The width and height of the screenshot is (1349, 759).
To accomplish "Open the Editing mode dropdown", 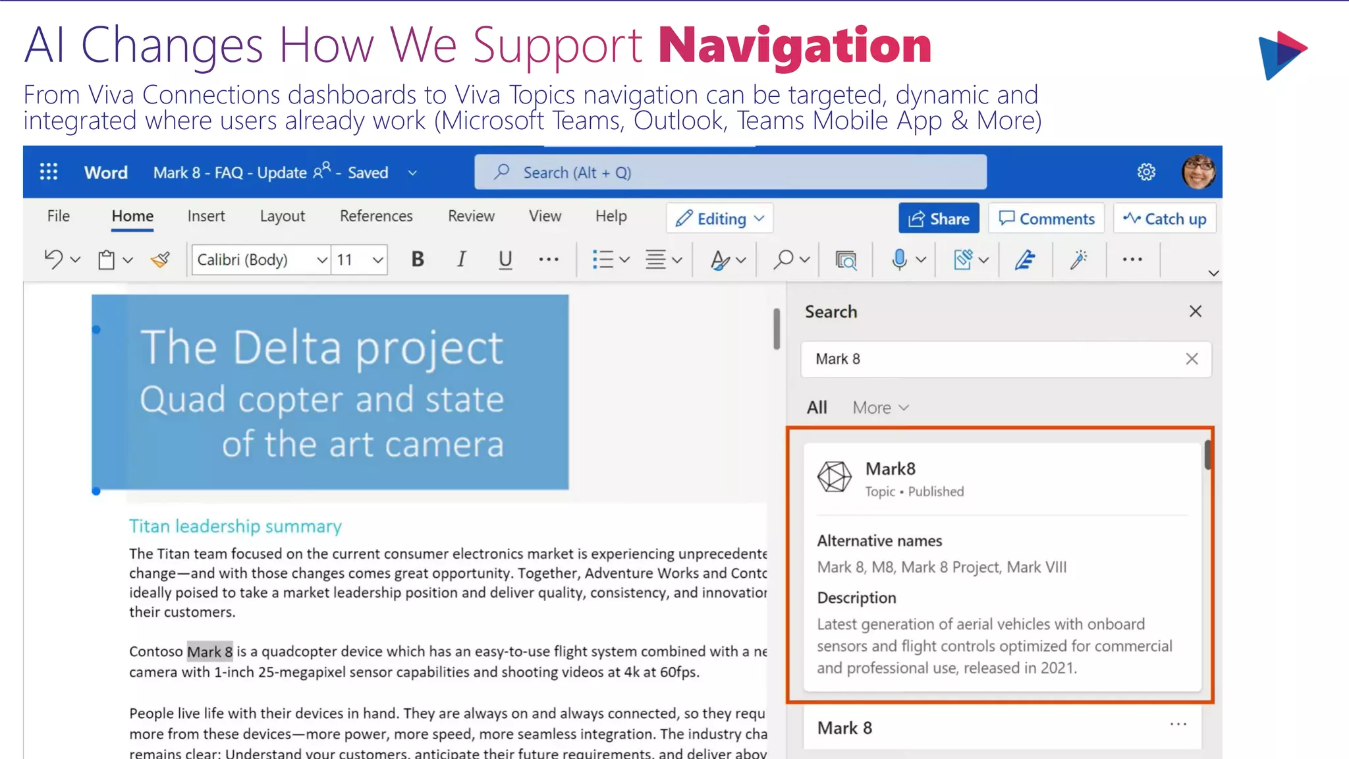I will coord(719,219).
